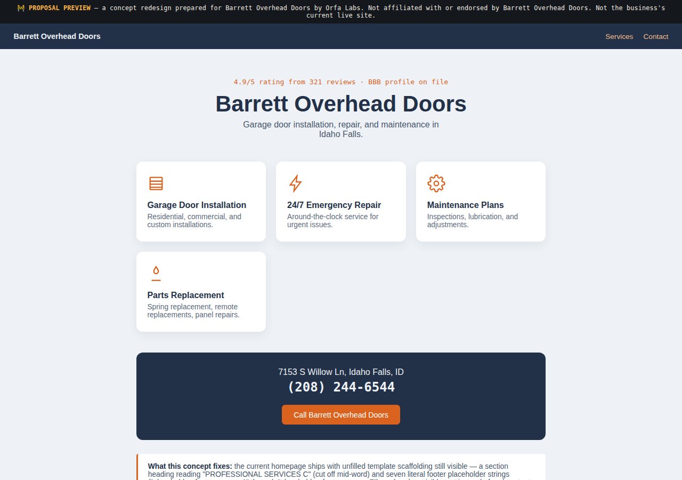Click the gear icon for Maintenance Plans
The width and height of the screenshot is (682, 480).
click(436, 183)
